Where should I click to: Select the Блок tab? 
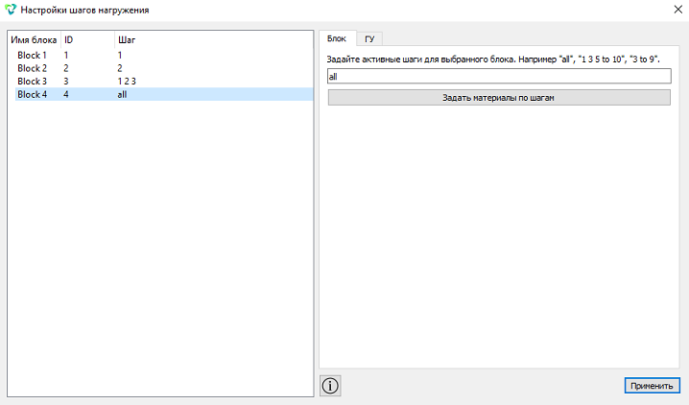(x=337, y=38)
